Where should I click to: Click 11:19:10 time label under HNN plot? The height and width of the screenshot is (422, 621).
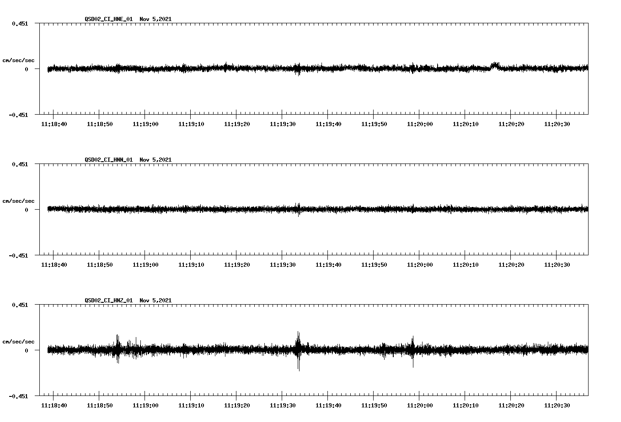191,265
